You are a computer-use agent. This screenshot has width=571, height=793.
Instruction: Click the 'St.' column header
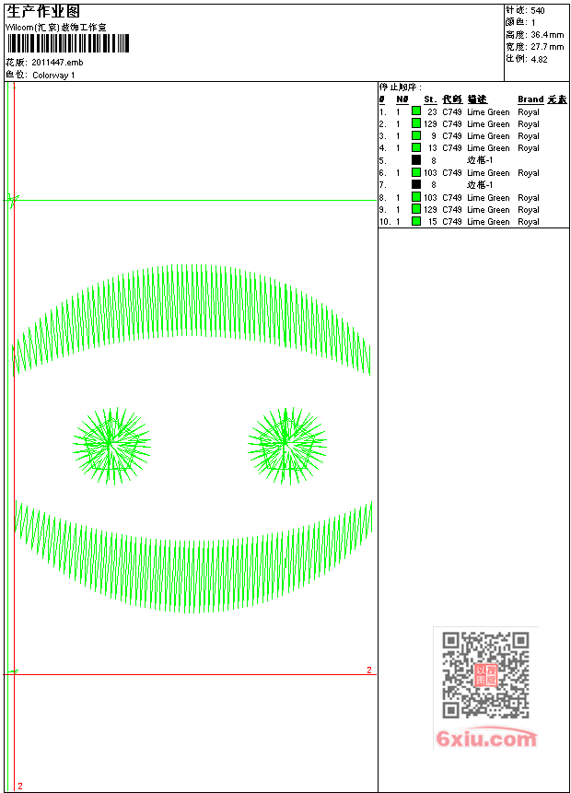430,99
